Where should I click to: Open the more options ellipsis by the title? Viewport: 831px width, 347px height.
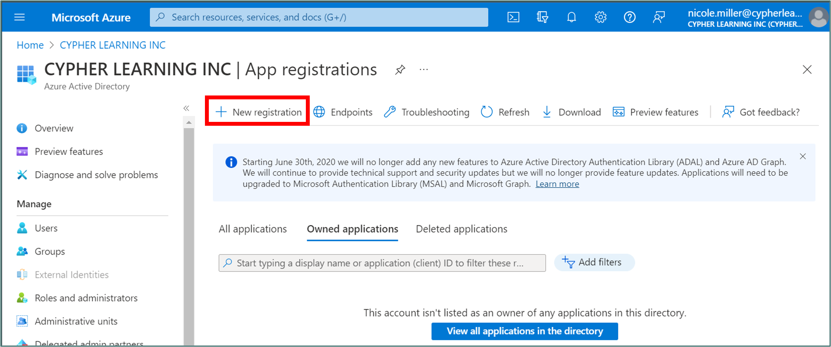tap(423, 70)
